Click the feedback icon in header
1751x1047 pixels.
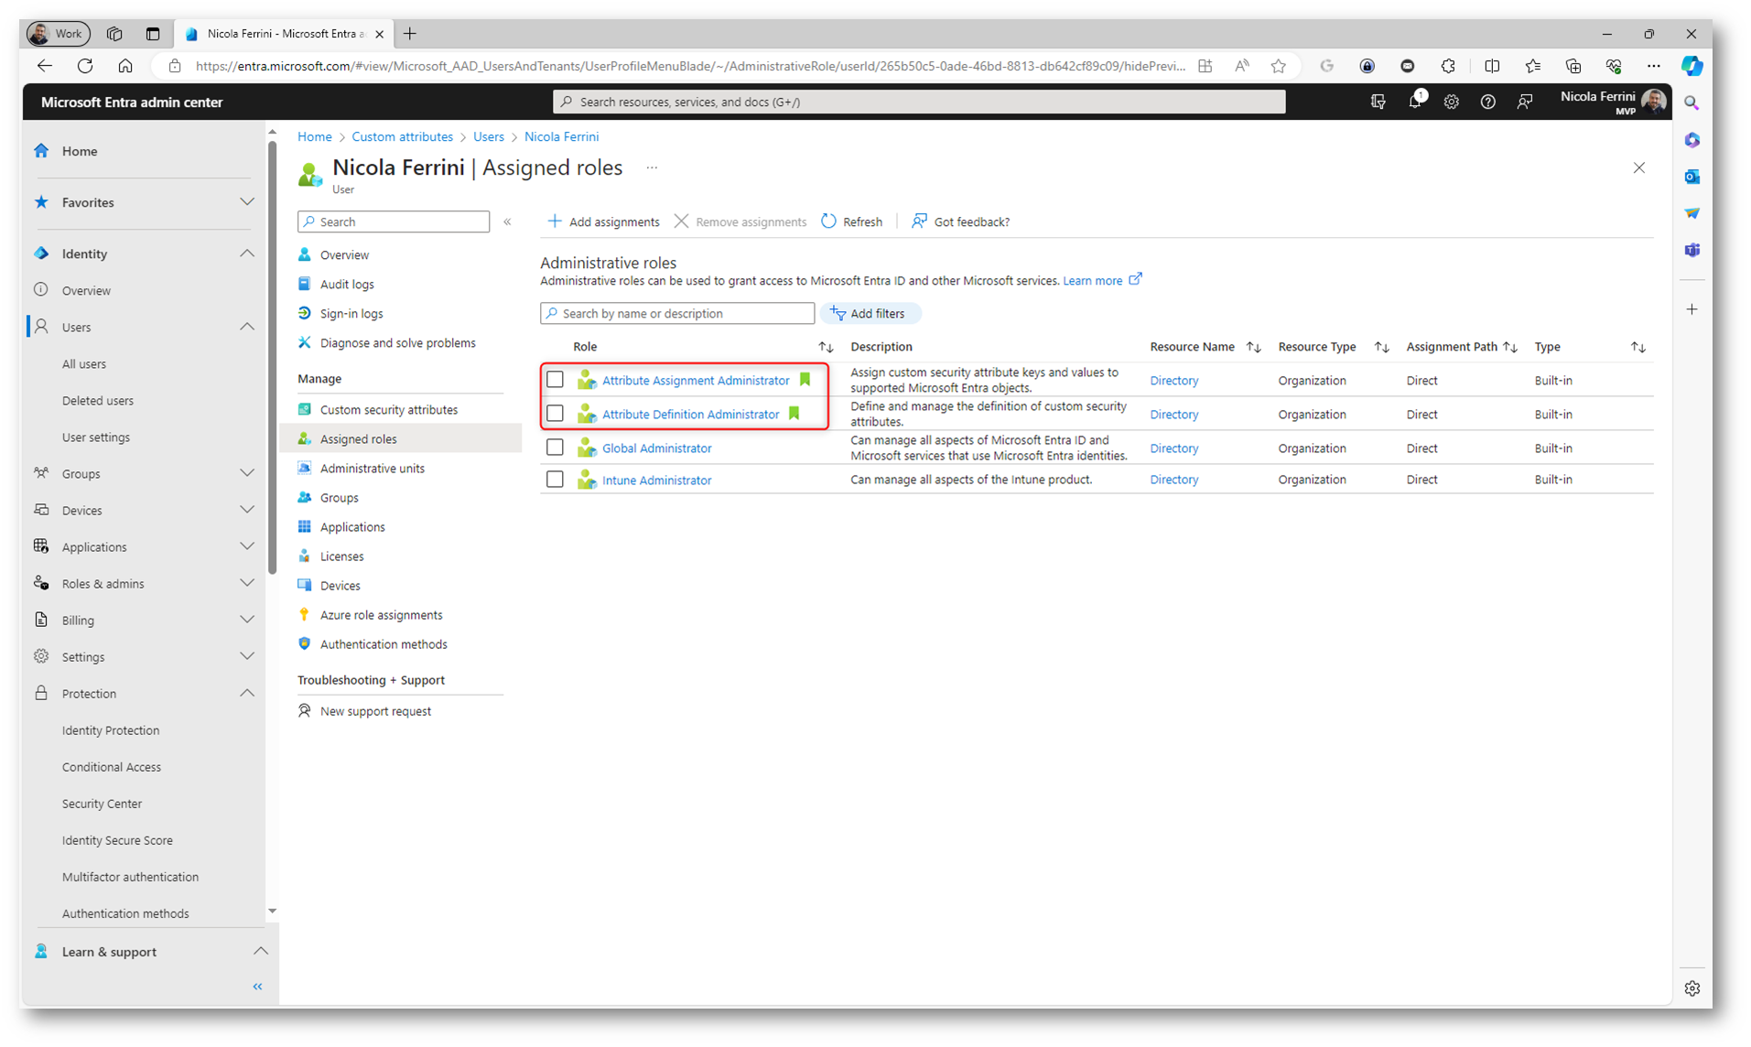click(x=1524, y=102)
